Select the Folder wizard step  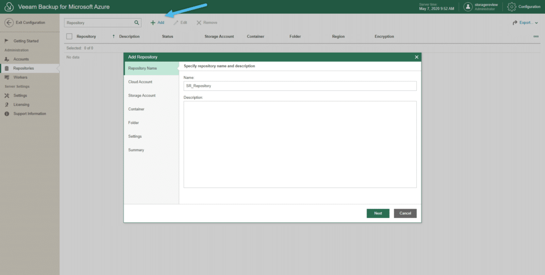coord(152,122)
